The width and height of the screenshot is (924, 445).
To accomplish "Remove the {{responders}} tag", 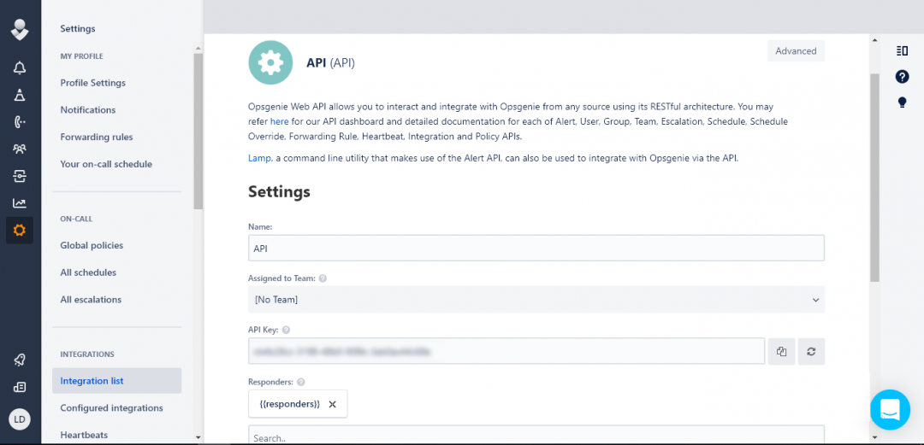I will 333,404.
